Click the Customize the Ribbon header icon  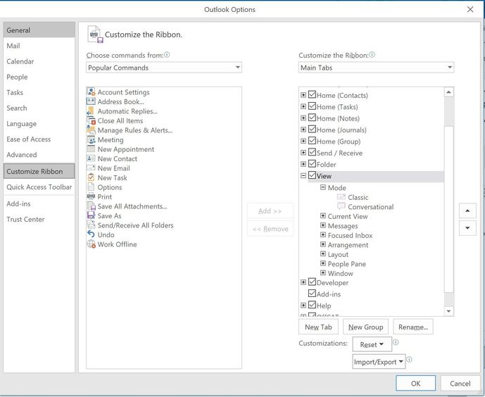click(95, 34)
